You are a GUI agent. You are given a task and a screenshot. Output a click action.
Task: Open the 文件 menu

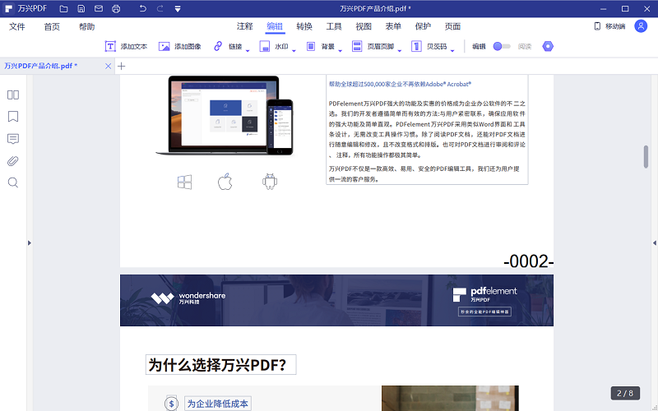click(17, 26)
